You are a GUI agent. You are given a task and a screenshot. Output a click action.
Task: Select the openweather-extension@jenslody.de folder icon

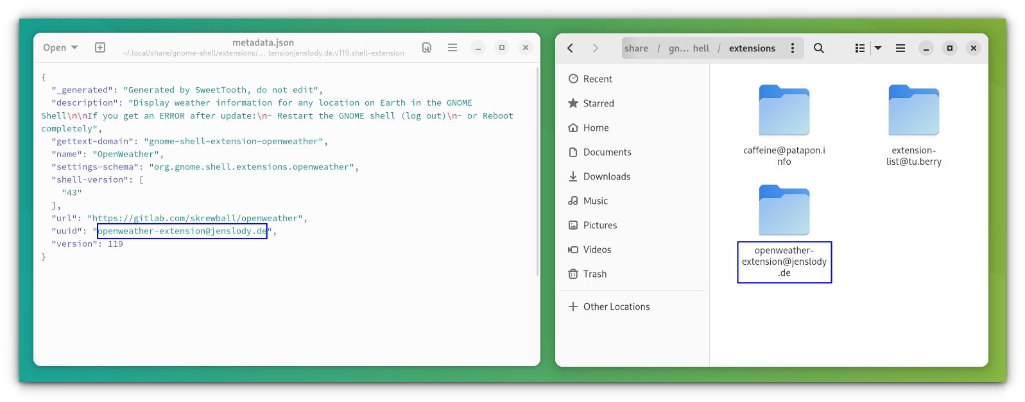(784, 210)
